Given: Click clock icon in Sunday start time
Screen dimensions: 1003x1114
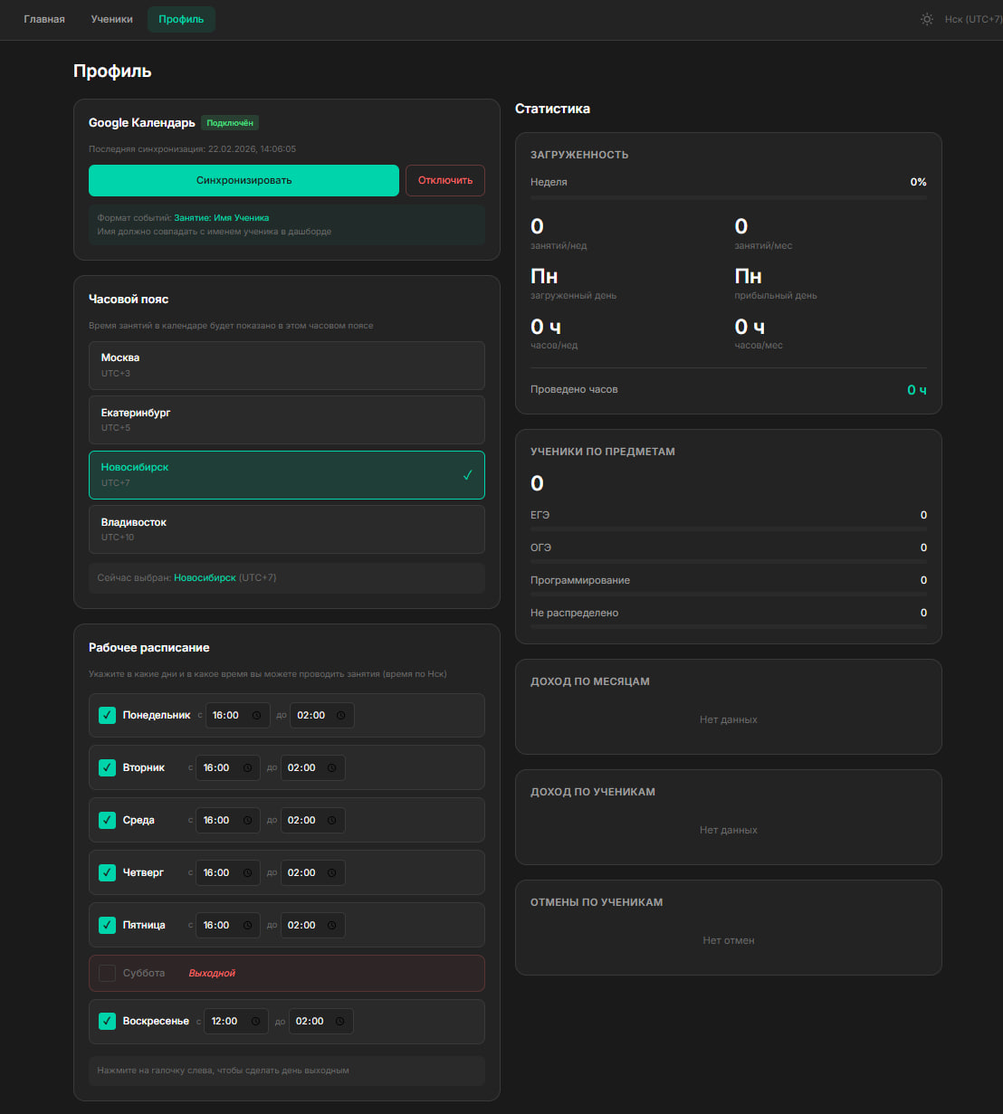Looking at the screenshot, I should tap(255, 1022).
